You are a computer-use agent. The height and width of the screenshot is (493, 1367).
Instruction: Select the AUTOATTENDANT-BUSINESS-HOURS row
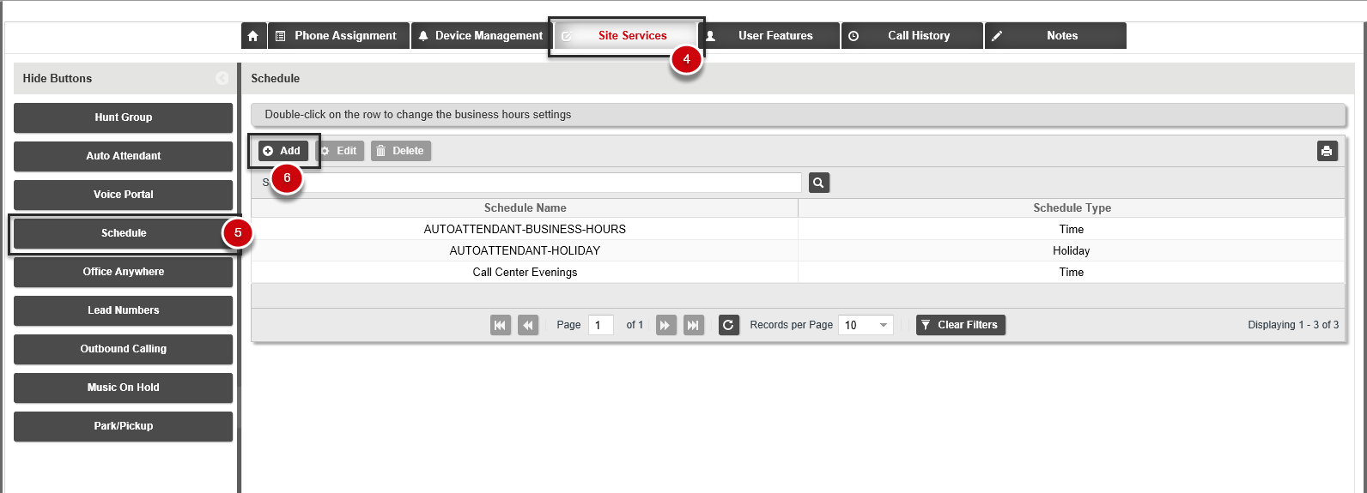799,229
